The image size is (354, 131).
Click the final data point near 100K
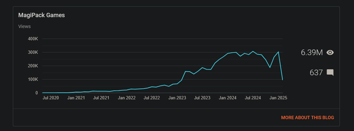[x=282, y=80]
